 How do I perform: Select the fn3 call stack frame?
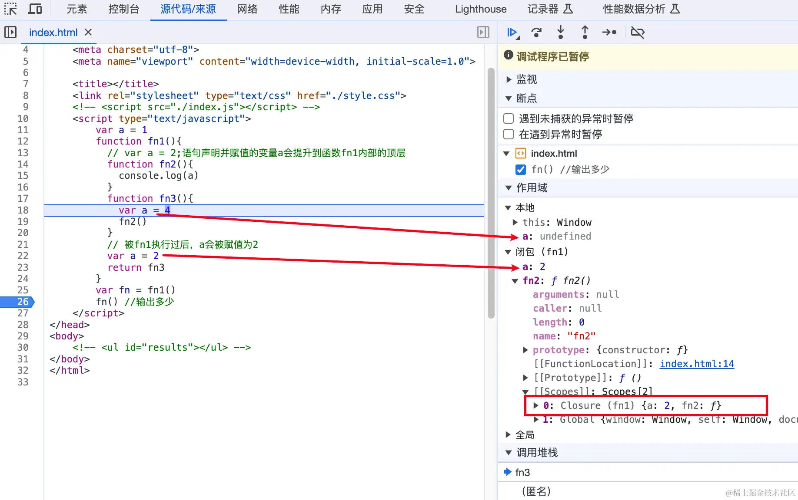[x=648, y=472]
